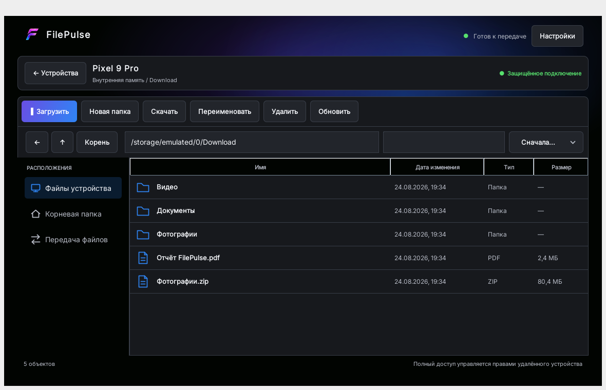Click the home icon for Корневая папка
Image resolution: width=606 pixels, height=390 pixels.
[35, 214]
